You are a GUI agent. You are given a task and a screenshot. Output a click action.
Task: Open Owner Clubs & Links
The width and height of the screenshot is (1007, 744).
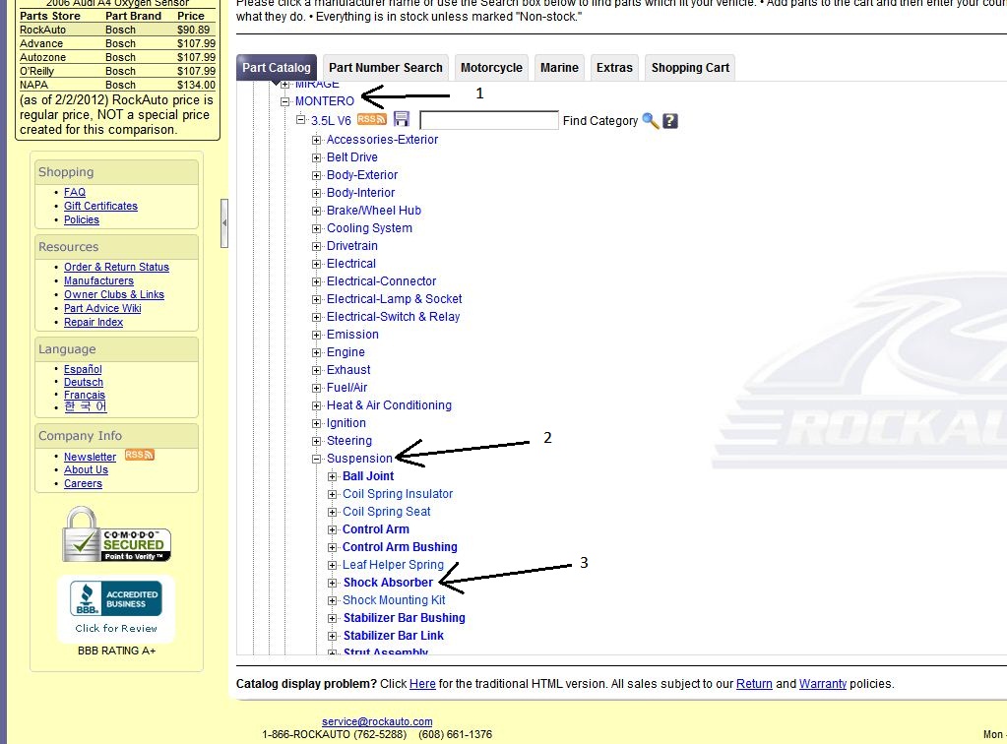click(113, 294)
